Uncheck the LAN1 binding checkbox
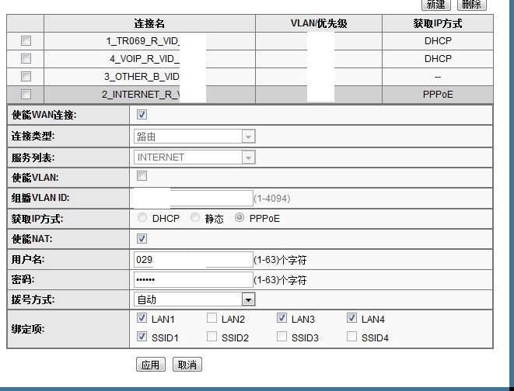Image resolution: width=514 pixels, height=391 pixels. [x=142, y=318]
